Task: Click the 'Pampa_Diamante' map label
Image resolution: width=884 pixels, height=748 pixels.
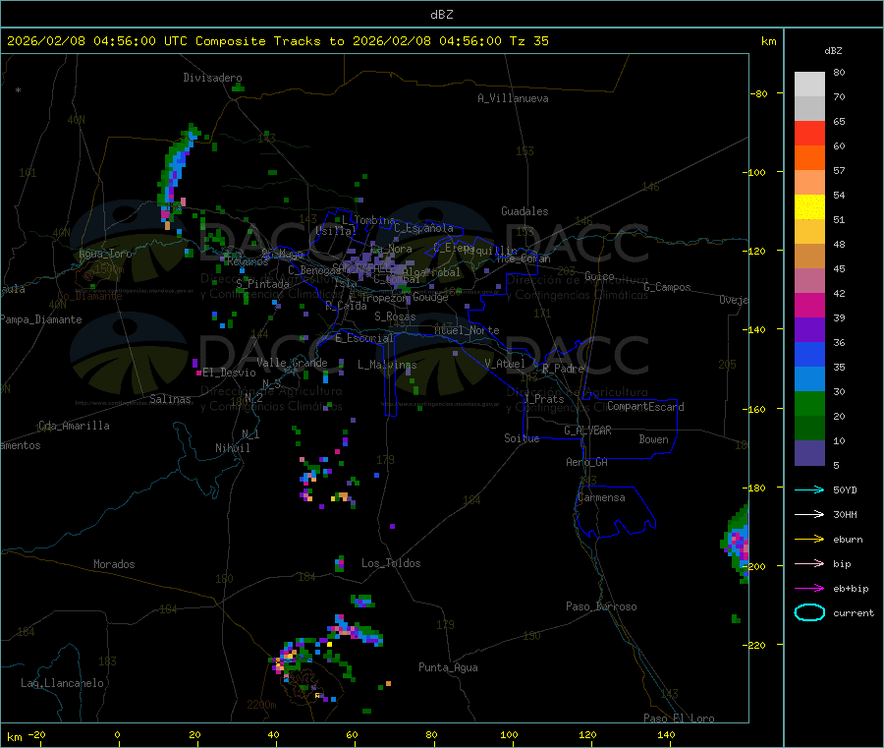Action: click(x=41, y=319)
